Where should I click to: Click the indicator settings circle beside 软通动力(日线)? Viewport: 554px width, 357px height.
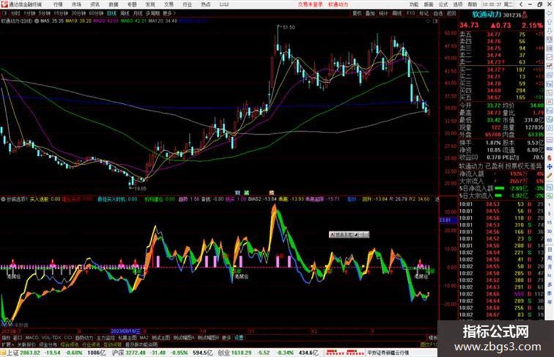37,21
